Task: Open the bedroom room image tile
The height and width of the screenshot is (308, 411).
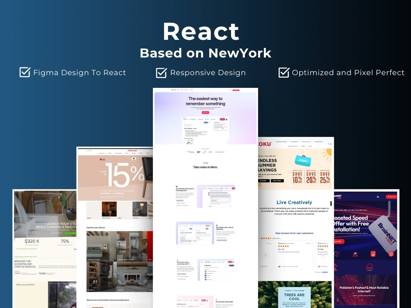Action: [x=102, y=246]
